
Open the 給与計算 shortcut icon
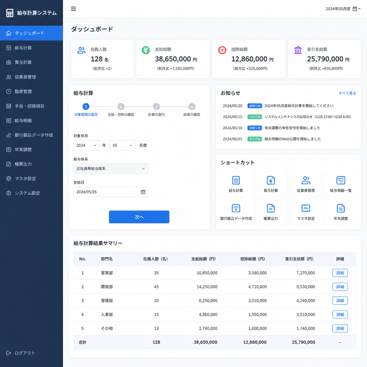[236, 181]
